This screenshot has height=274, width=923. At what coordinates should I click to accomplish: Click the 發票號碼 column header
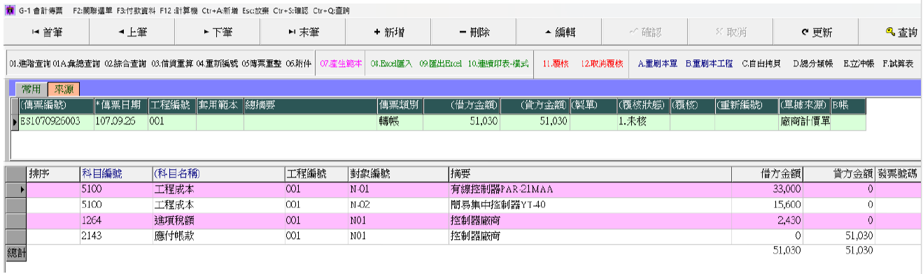[x=899, y=173]
